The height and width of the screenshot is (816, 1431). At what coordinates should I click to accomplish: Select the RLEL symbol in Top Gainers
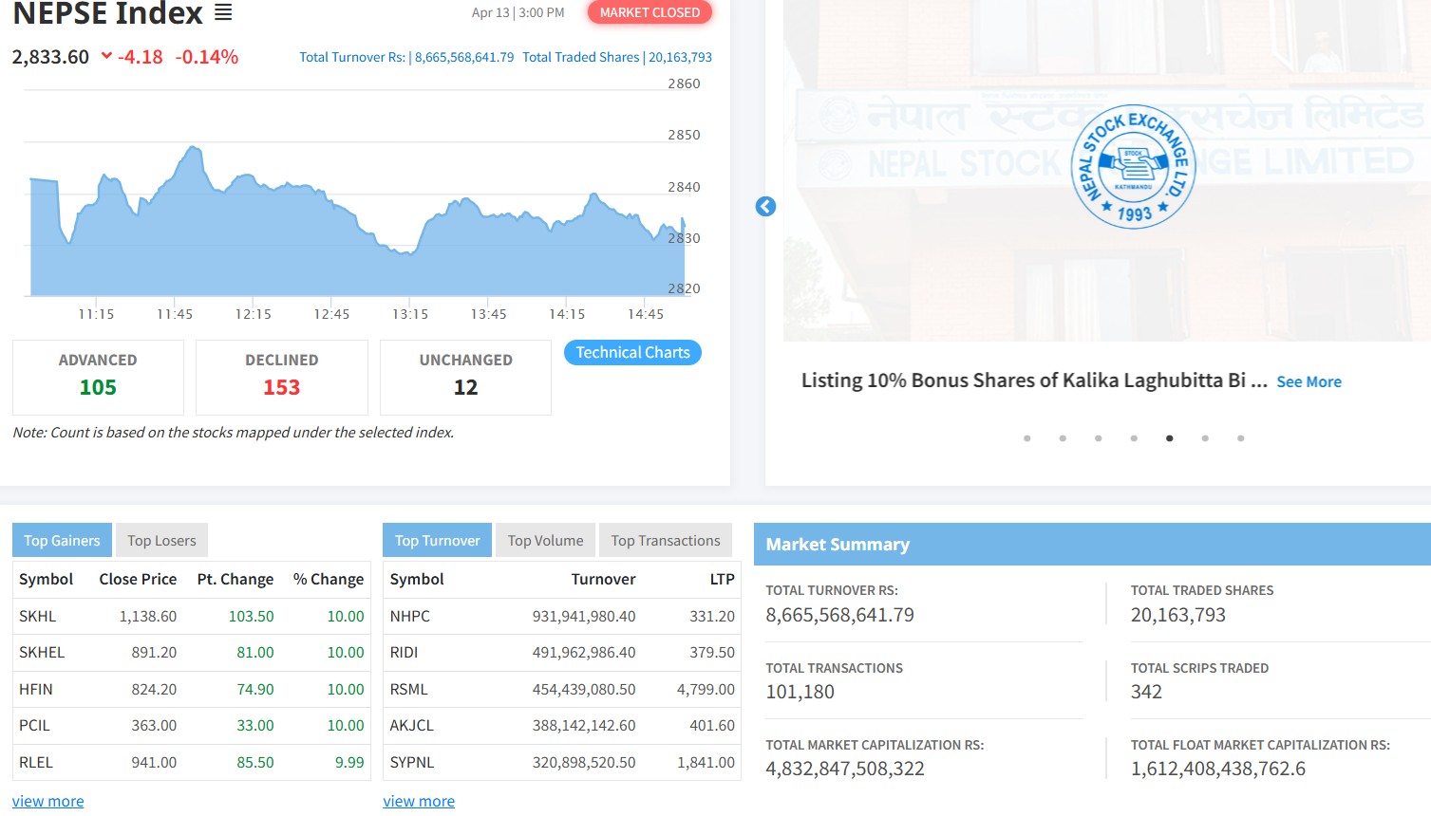(x=36, y=763)
